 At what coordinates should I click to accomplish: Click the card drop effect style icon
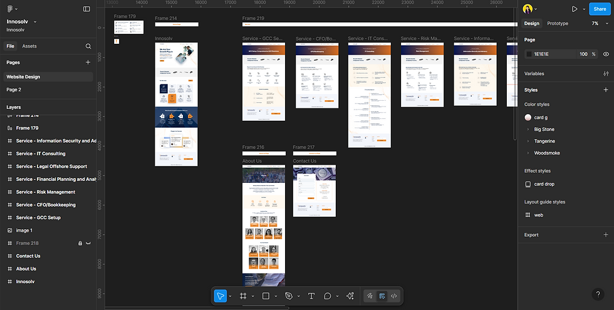pos(528,184)
